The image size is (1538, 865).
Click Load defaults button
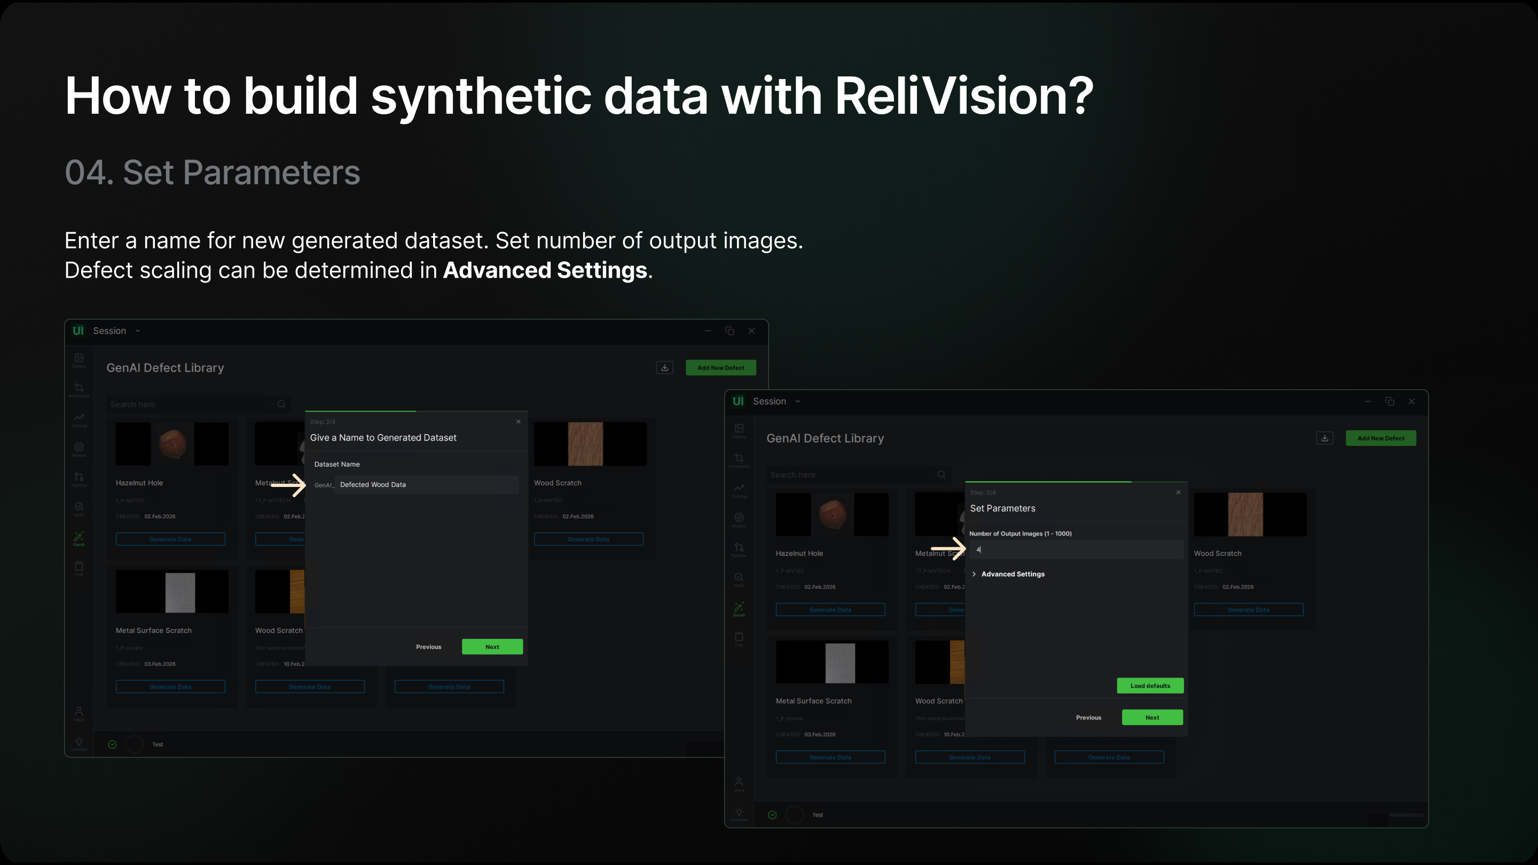tap(1150, 685)
